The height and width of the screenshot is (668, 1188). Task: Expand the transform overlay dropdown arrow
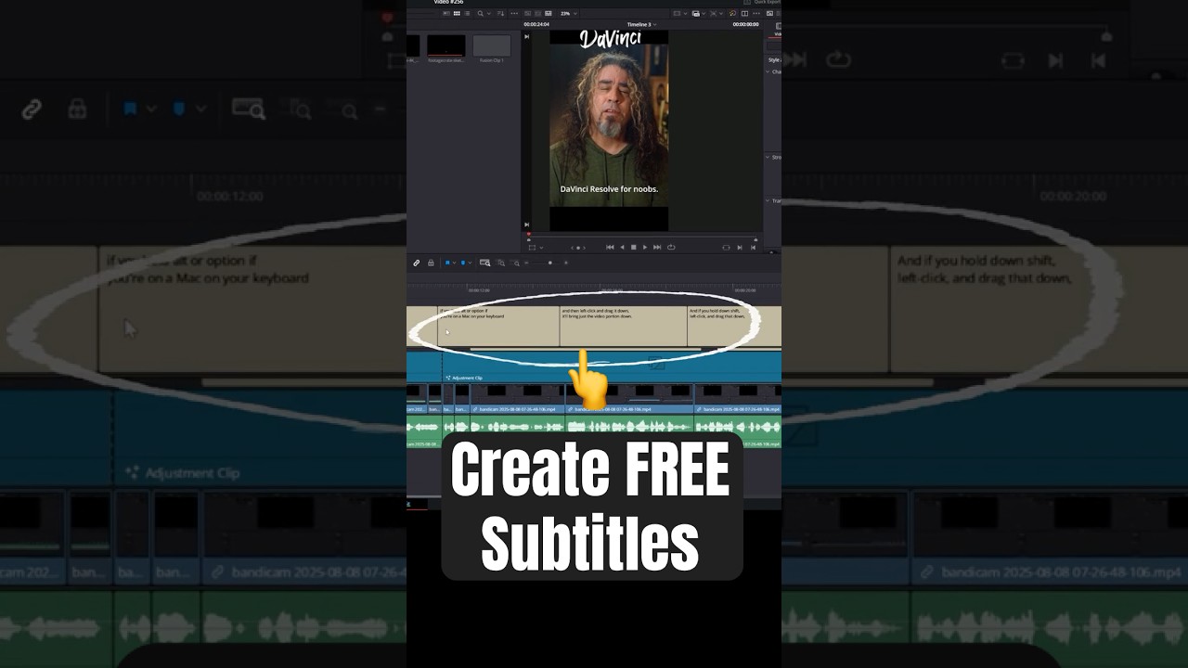(541, 248)
